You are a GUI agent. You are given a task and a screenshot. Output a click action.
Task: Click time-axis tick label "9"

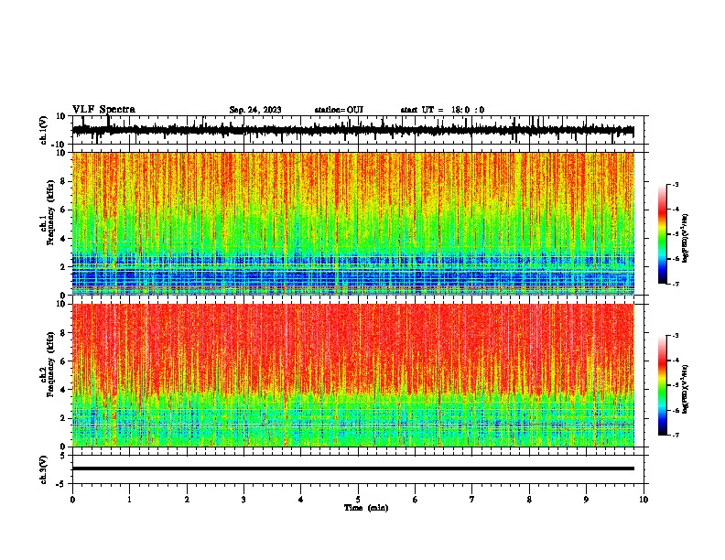pos(586,500)
